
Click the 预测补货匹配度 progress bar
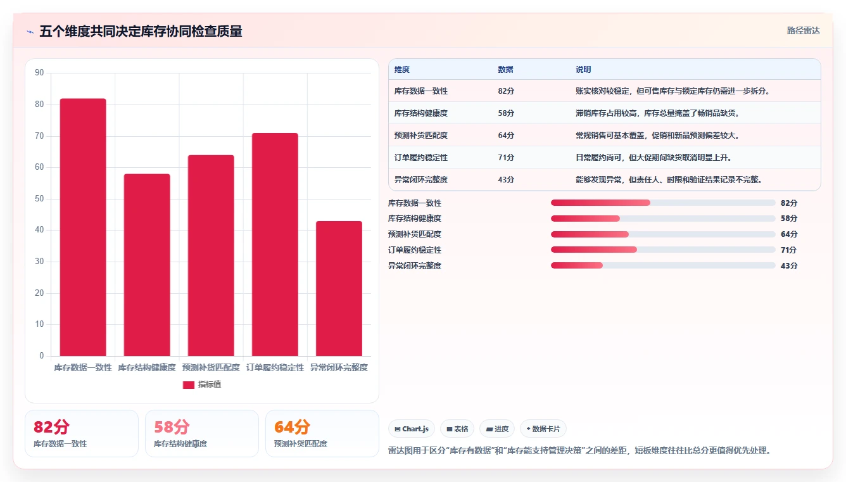663,234
